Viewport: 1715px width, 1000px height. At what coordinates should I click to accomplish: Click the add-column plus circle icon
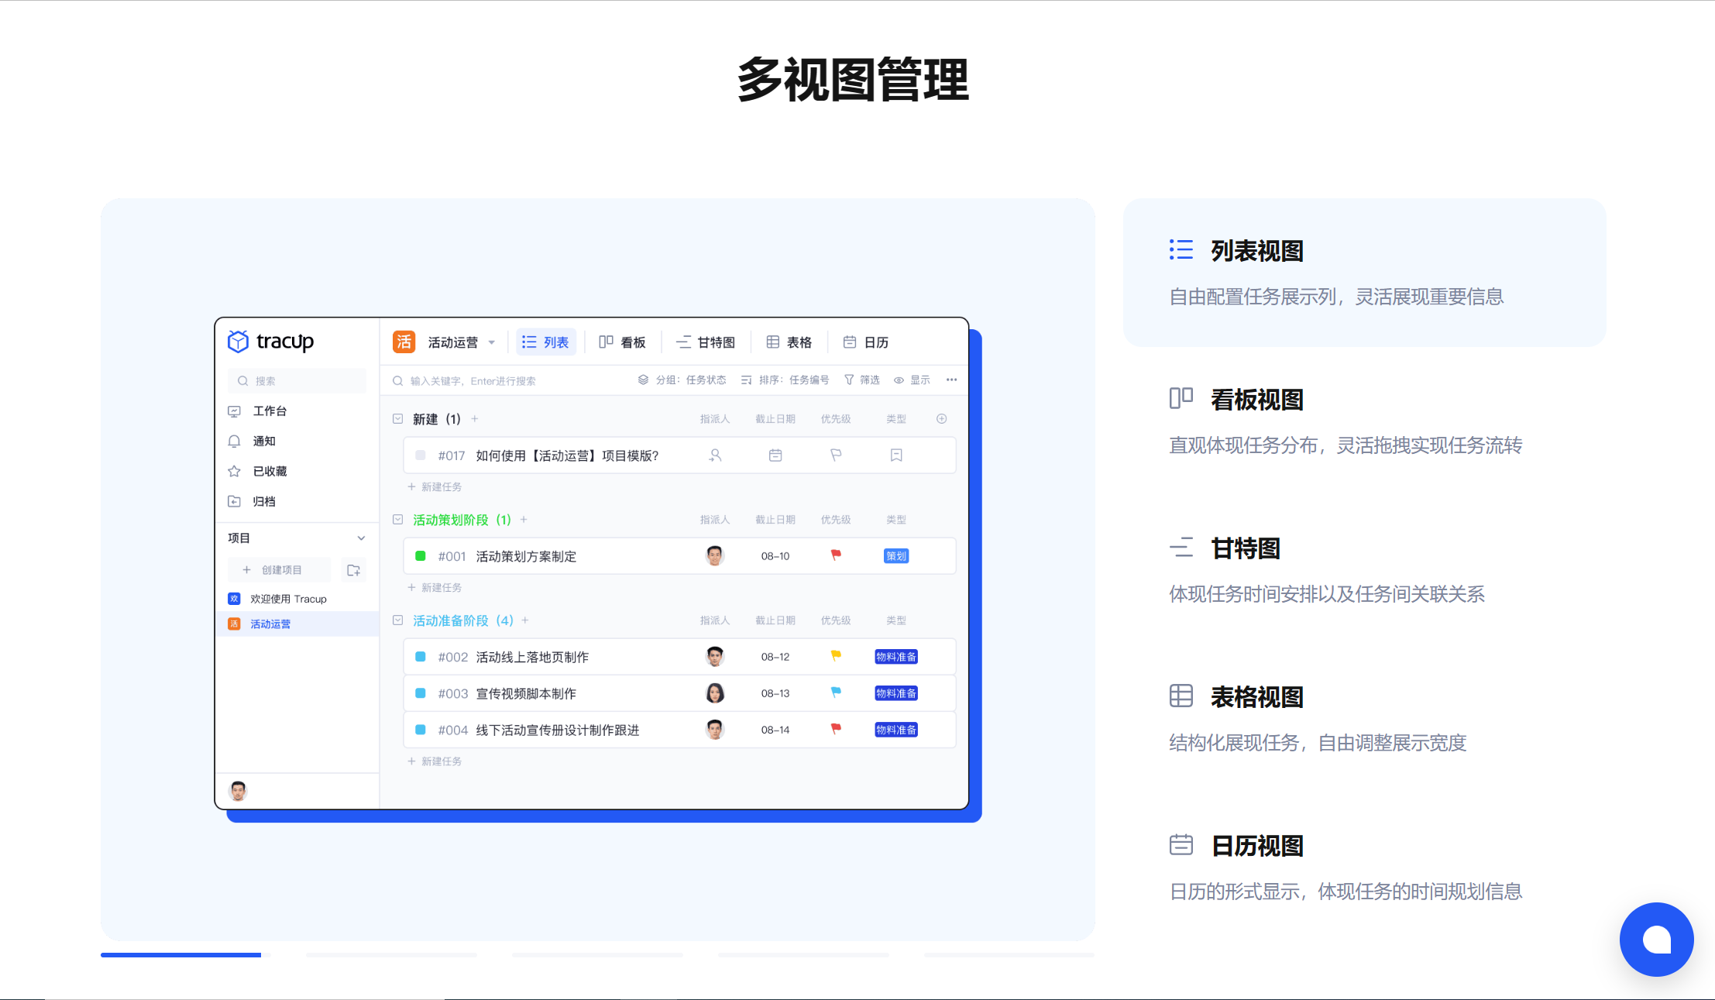tap(941, 419)
